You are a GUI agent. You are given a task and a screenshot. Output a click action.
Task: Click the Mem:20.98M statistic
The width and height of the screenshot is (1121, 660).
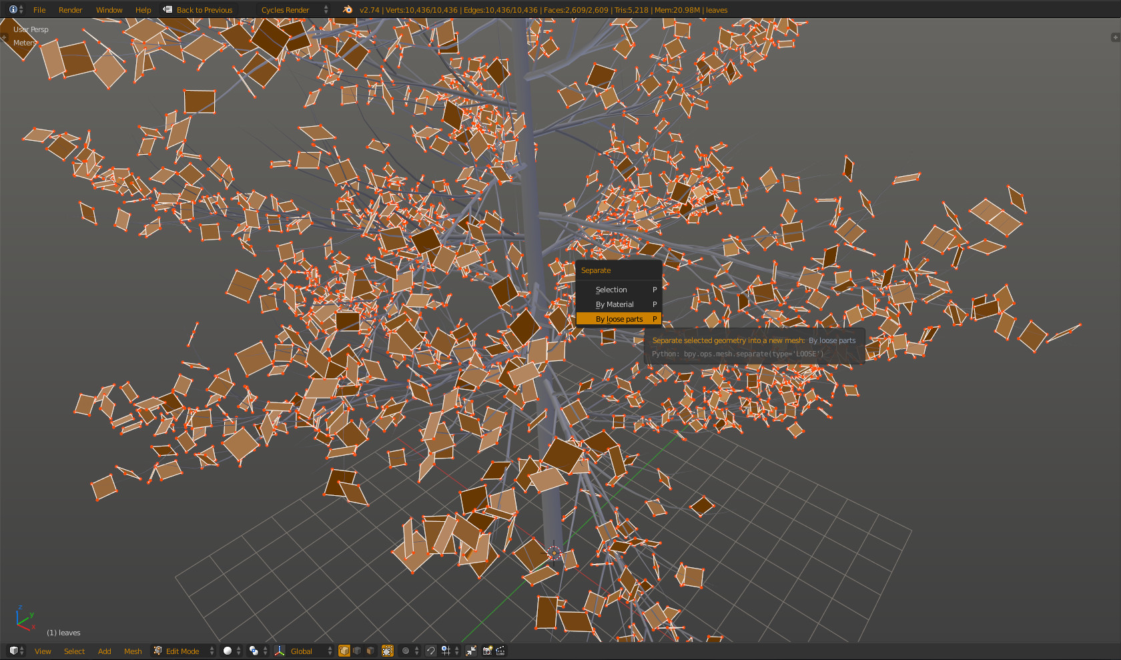coord(677,10)
